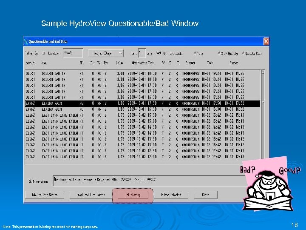Sort by Location radio button
The width and height of the screenshot is (306, 230).
pyautogui.click(x=171, y=53)
